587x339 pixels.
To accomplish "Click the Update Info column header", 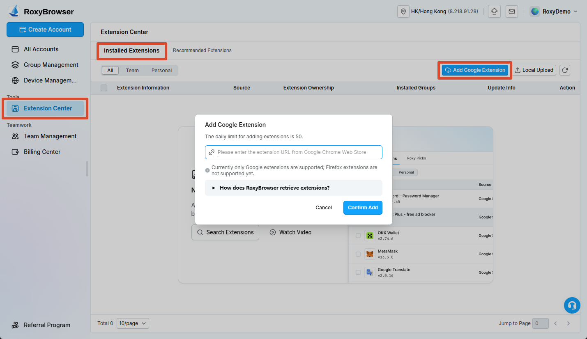I will click(502, 88).
